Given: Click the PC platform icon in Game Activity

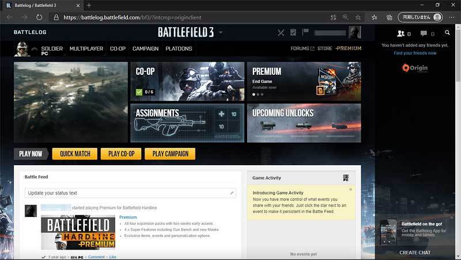Looking at the screenshot, I should [346, 178].
